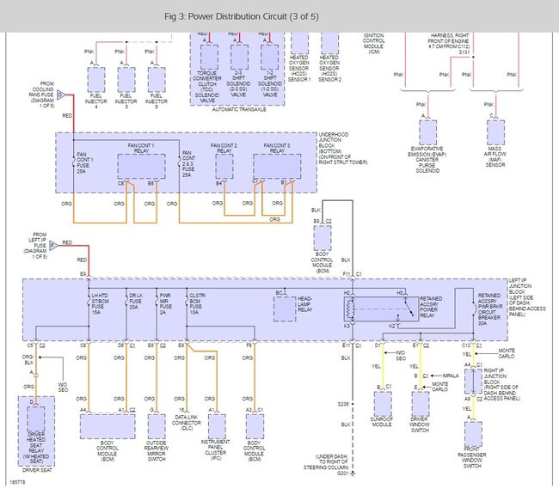Click the ORG/BLK wire label
The image size is (559, 495).
(28, 359)
